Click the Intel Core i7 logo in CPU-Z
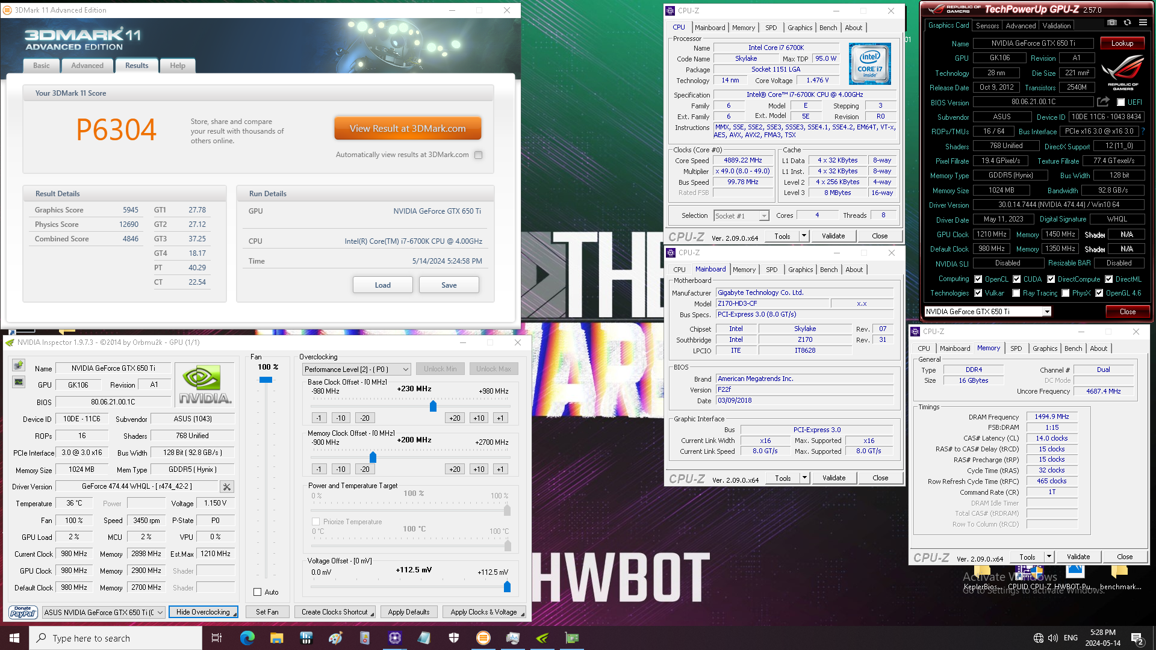The image size is (1156, 650). pos(869,64)
